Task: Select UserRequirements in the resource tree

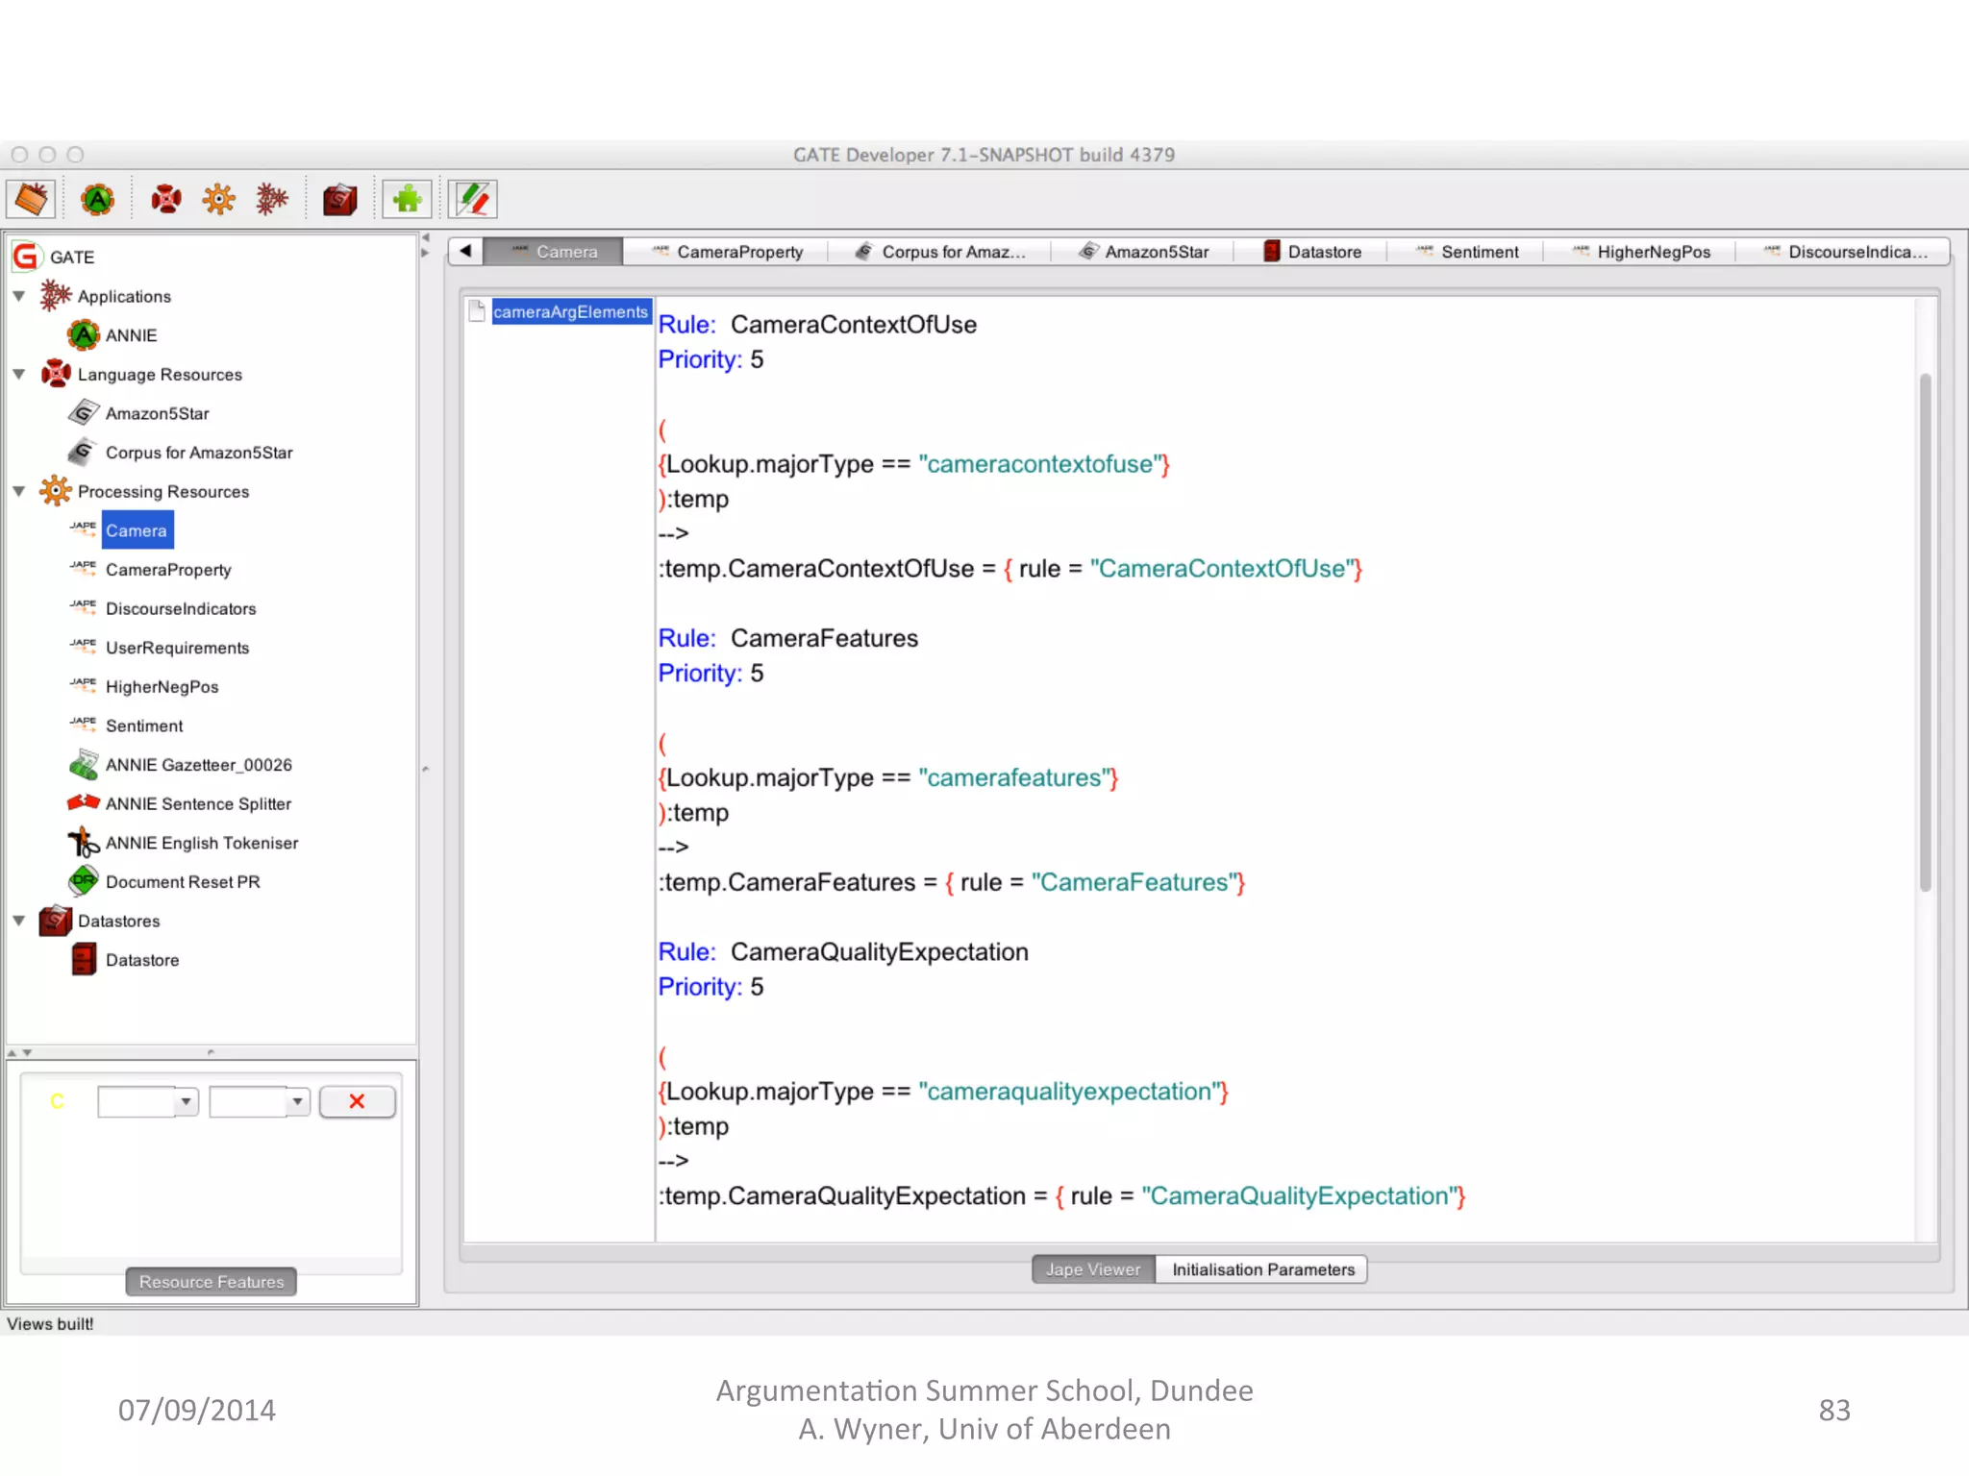Action: (177, 648)
